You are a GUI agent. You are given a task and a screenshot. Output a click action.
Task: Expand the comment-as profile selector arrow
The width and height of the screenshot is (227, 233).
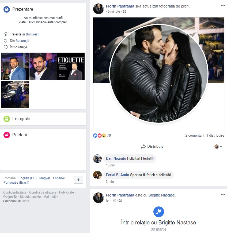click(221, 147)
